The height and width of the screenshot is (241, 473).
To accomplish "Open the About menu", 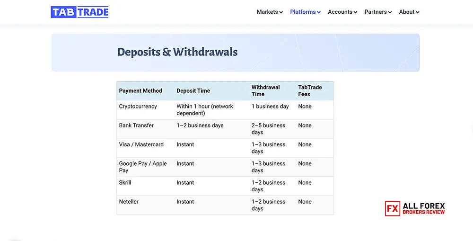I will click(x=409, y=12).
